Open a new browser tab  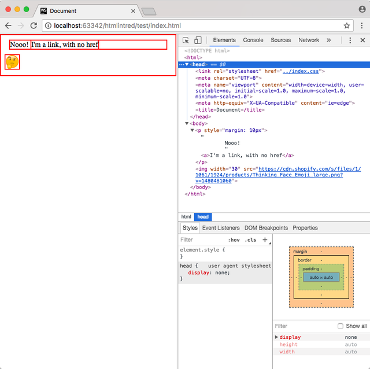(149, 12)
